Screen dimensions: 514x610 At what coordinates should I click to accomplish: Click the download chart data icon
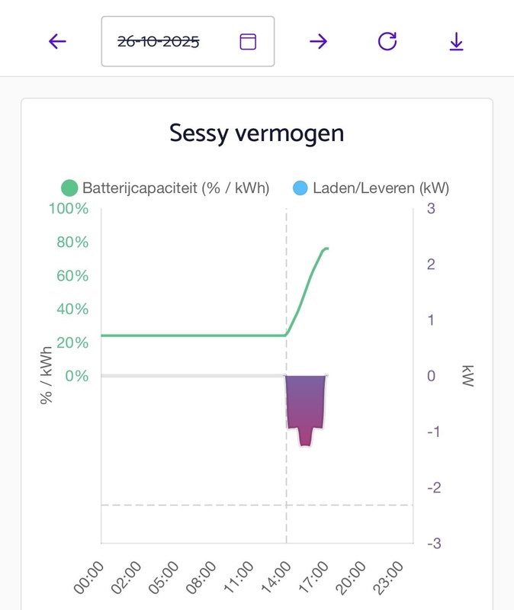456,41
